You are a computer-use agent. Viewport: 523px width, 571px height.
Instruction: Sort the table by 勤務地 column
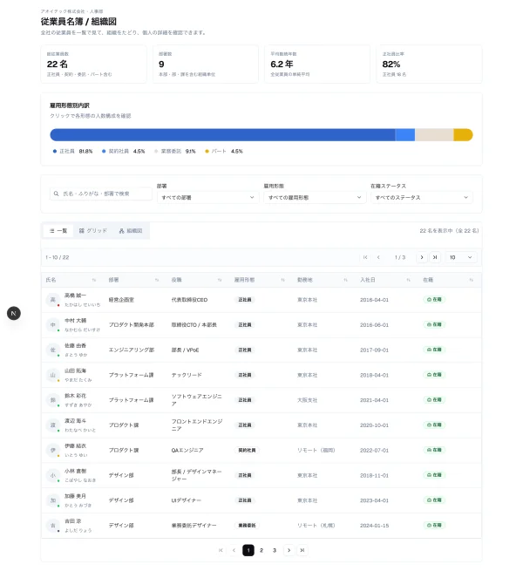346,280
